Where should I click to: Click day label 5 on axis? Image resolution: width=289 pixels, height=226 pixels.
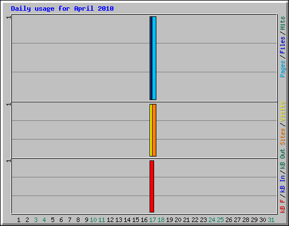pos(52,220)
